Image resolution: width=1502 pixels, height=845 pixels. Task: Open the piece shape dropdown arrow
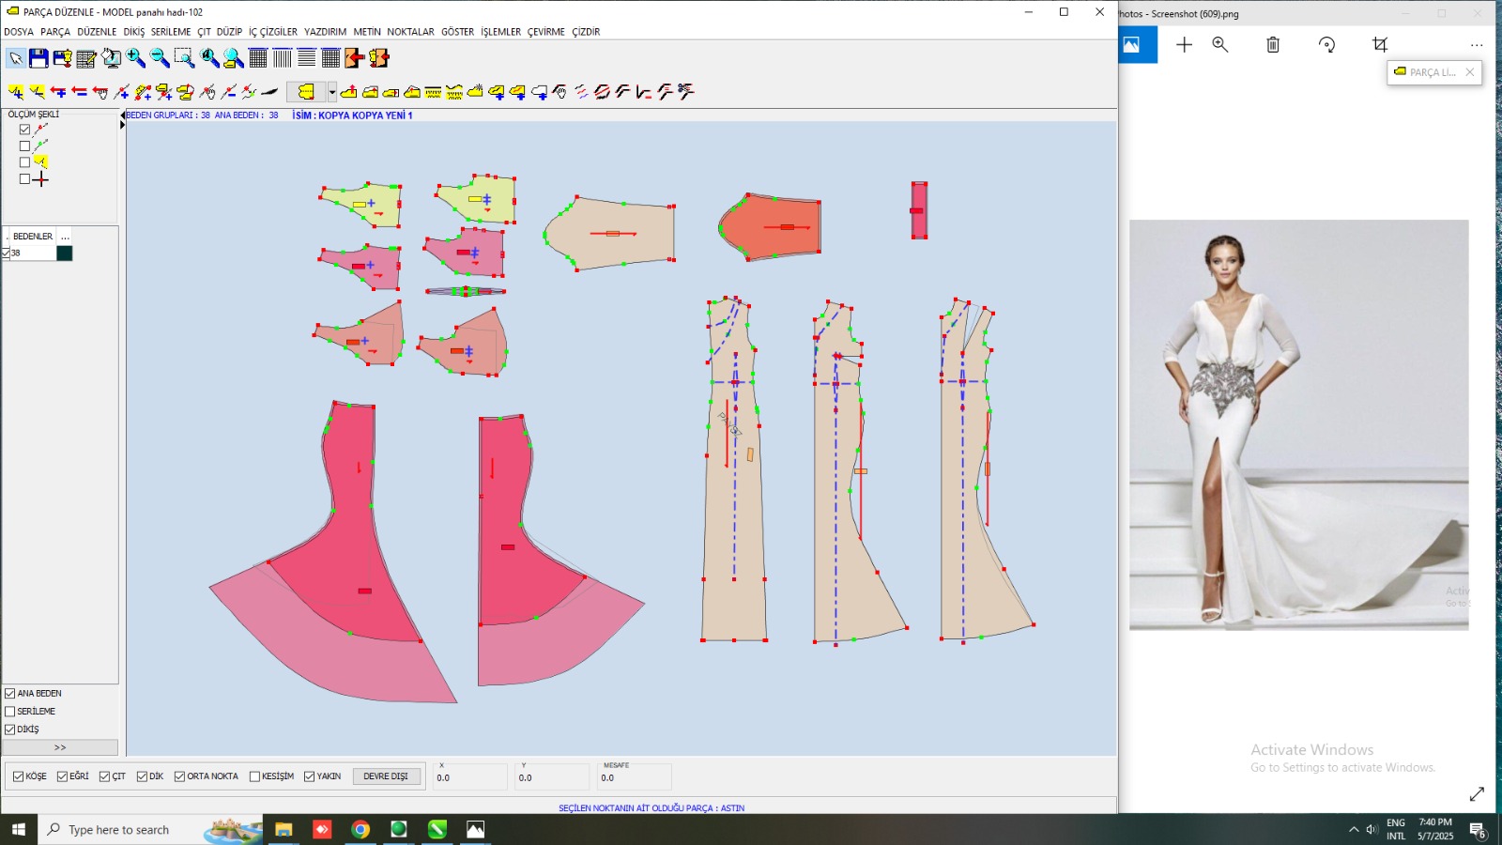332,92
